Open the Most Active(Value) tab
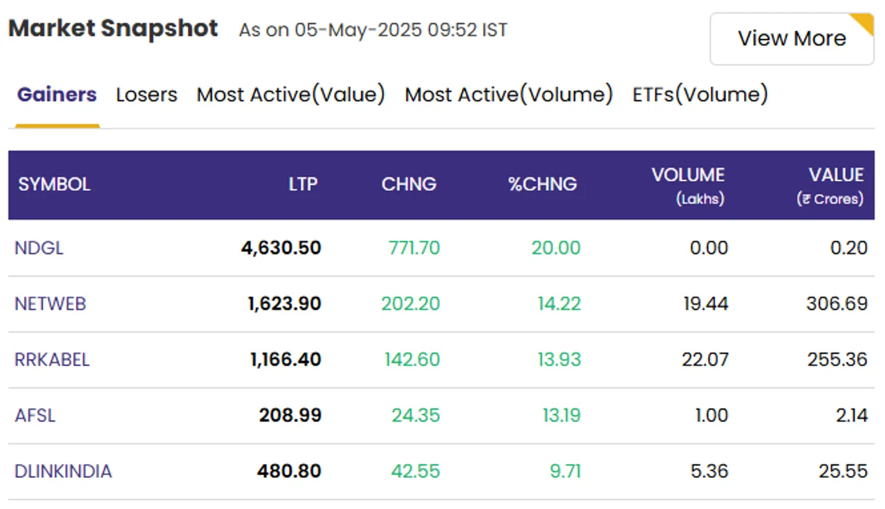The image size is (885, 509). pos(291,95)
